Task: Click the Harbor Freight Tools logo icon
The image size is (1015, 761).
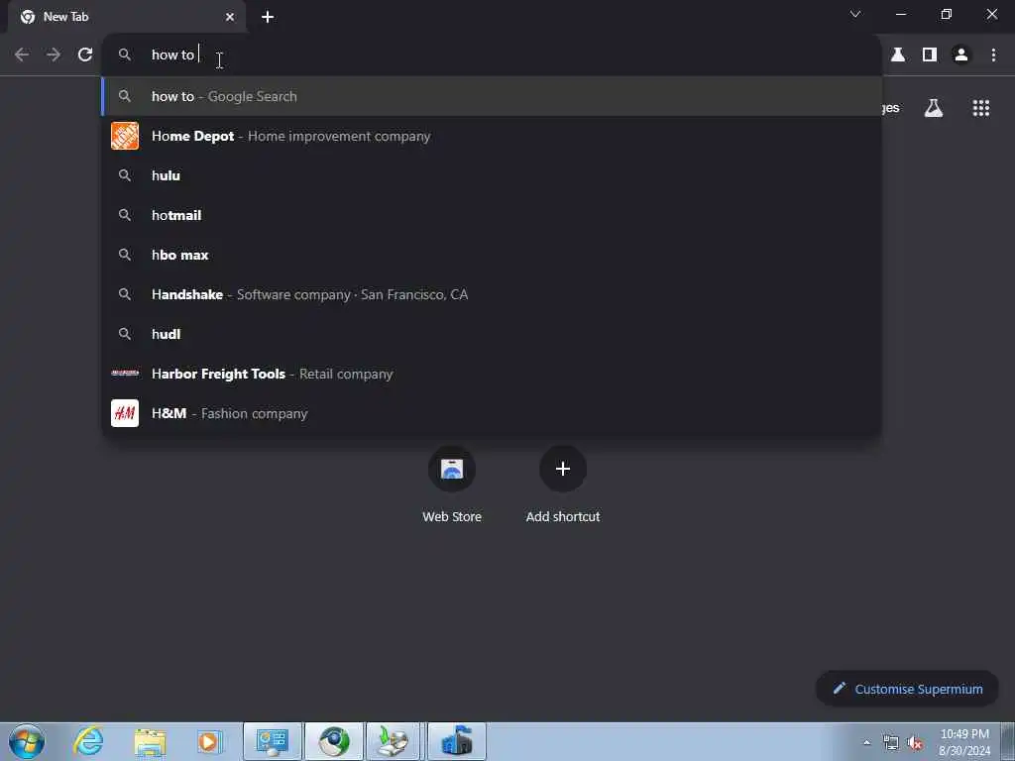Action: 125,374
